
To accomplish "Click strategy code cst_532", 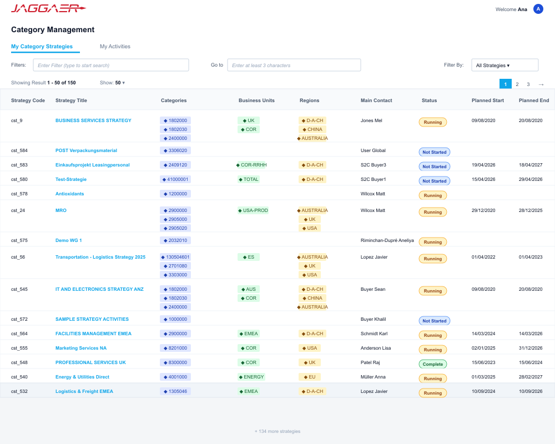I will (x=19, y=392).
